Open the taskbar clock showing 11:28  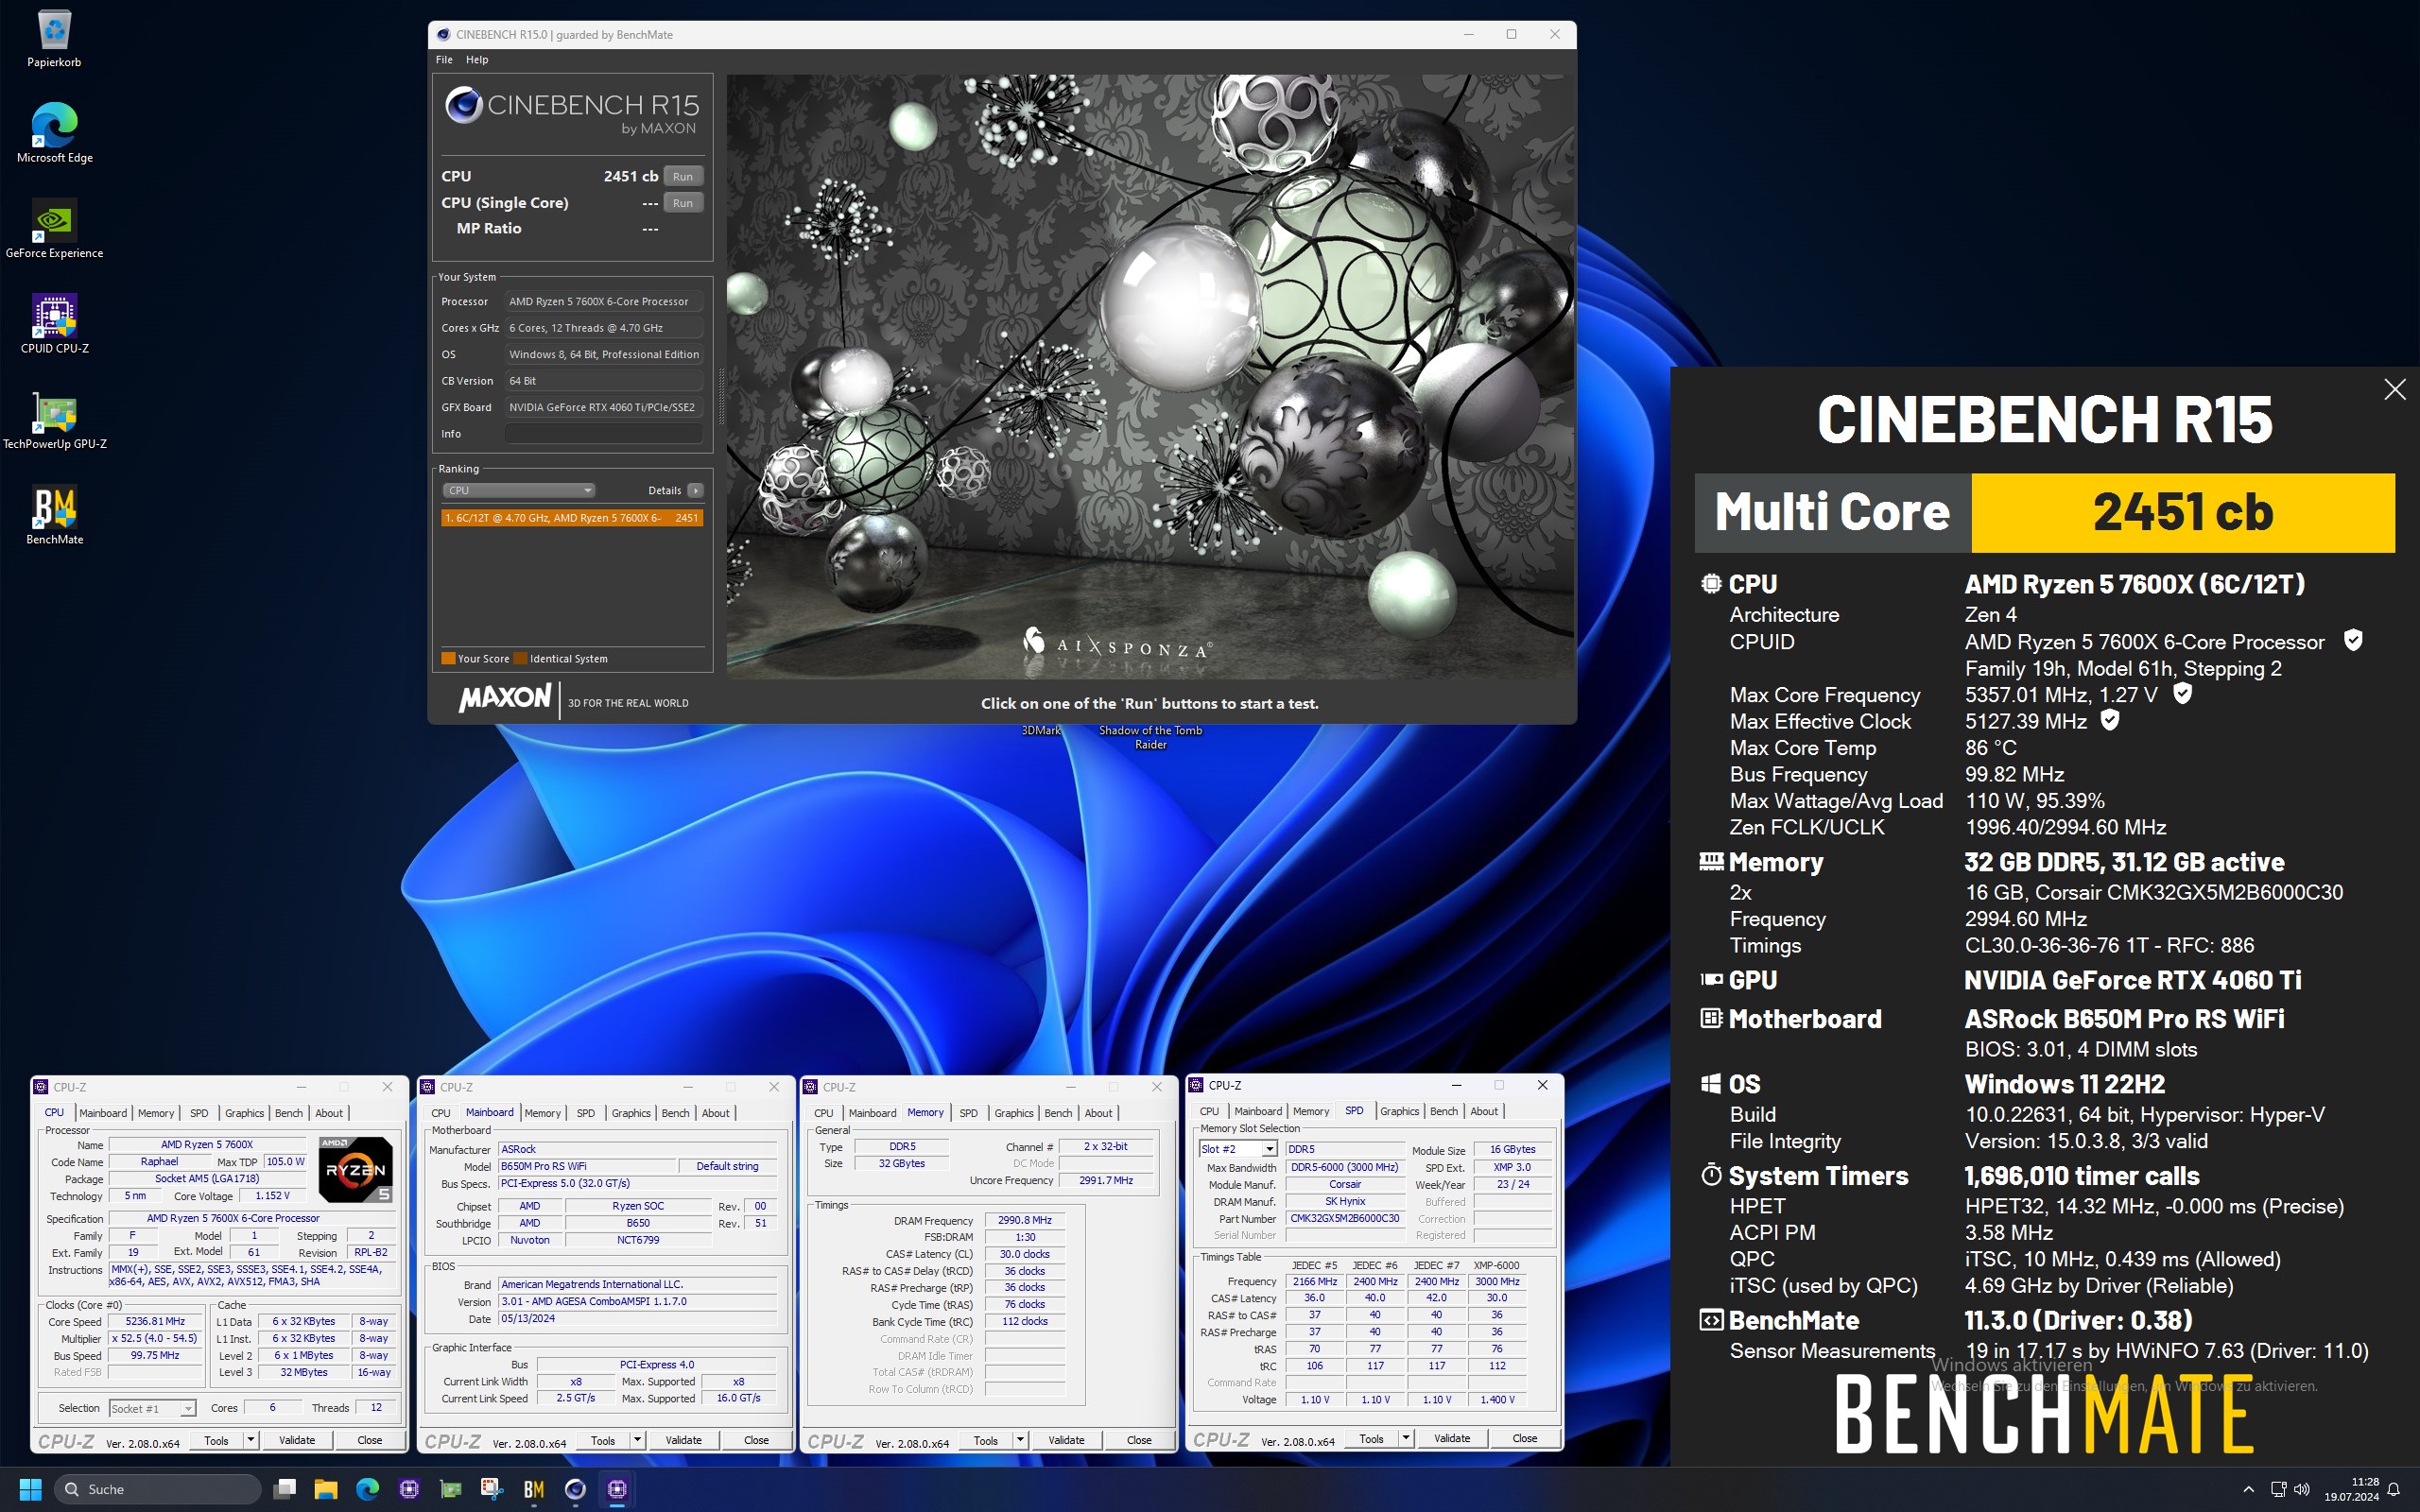[x=2351, y=1489]
